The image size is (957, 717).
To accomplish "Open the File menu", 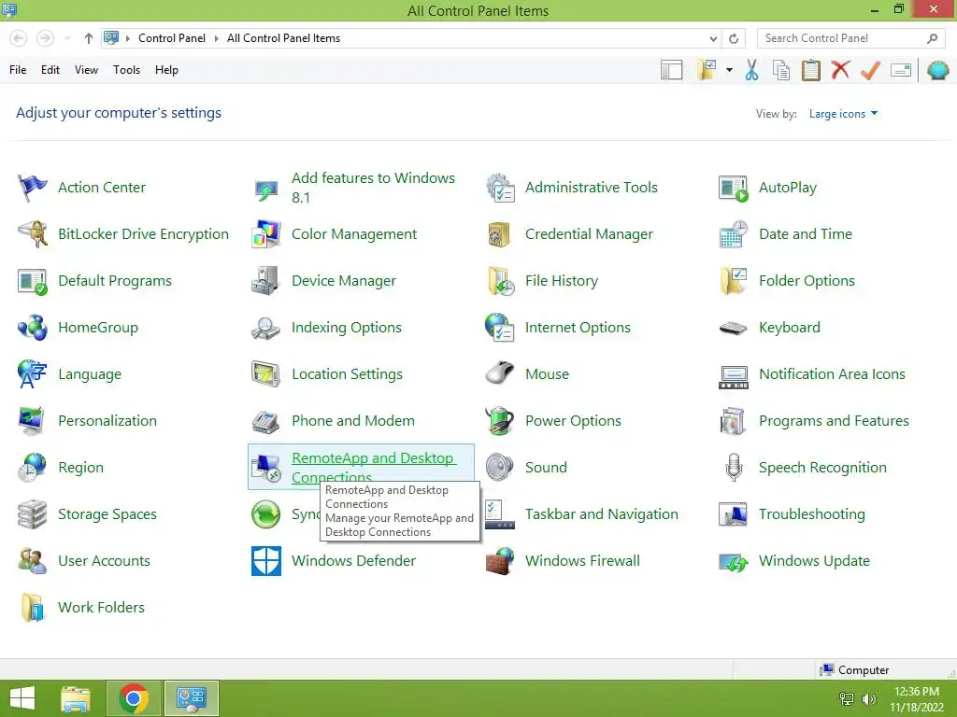I will [18, 70].
